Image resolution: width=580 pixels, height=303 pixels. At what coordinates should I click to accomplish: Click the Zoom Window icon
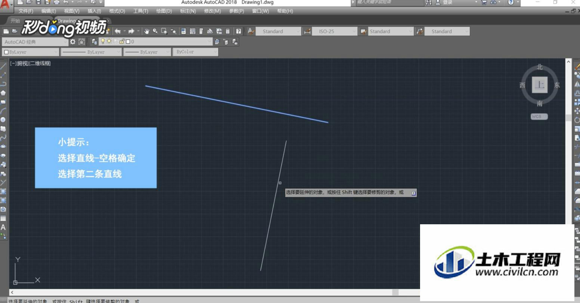pyautogui.click(x=164, y=31)
